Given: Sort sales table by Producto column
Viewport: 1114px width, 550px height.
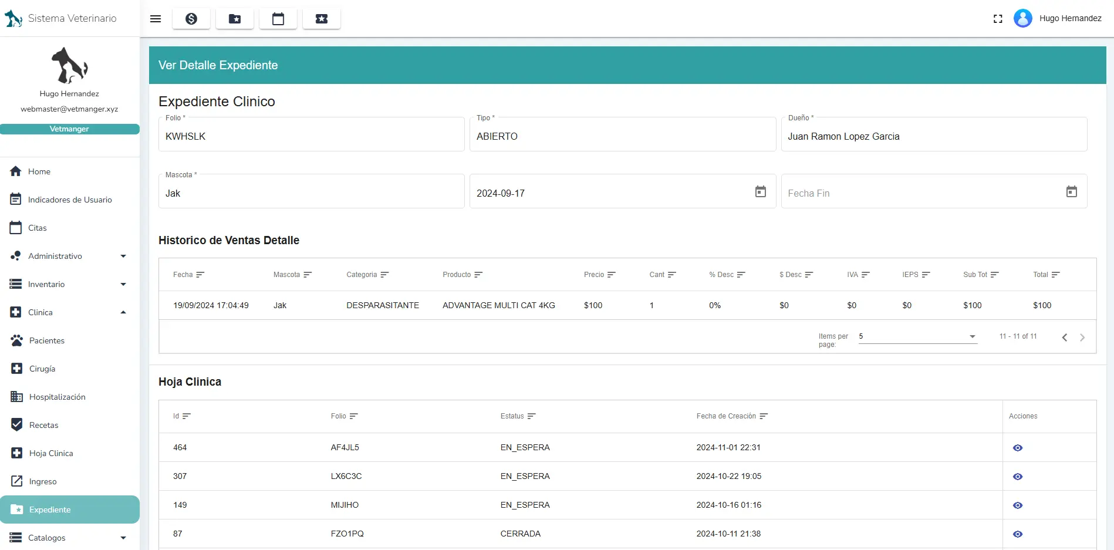Looking at the screenshot, I should point(463,275).
